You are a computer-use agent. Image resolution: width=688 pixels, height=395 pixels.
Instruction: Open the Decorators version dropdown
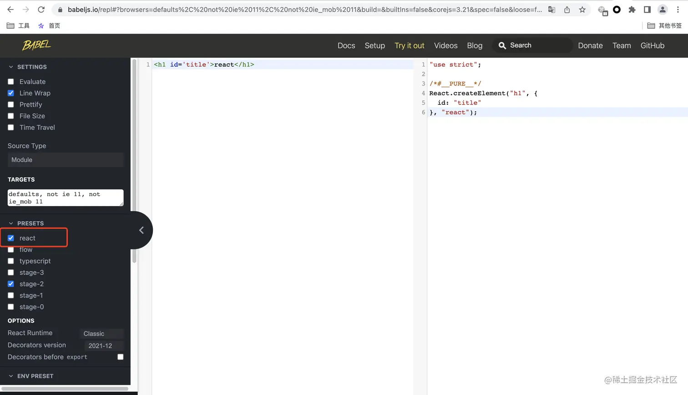coord(104,346)
